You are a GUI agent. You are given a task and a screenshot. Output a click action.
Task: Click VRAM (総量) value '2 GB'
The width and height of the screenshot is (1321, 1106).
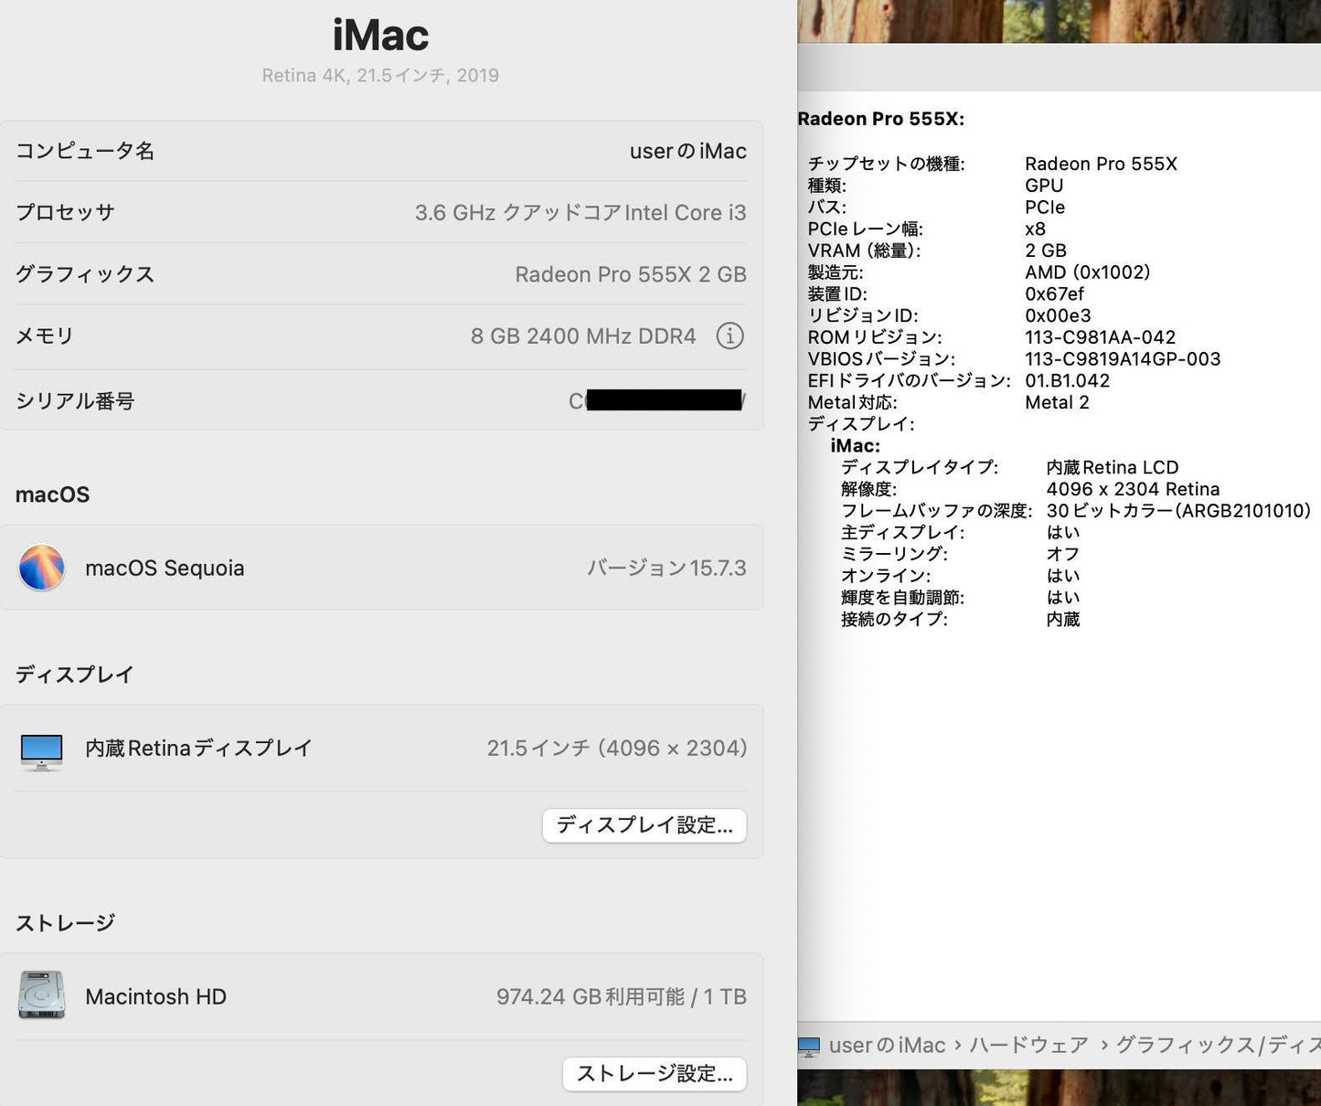pyautogui.click(x=1046, y=250)
